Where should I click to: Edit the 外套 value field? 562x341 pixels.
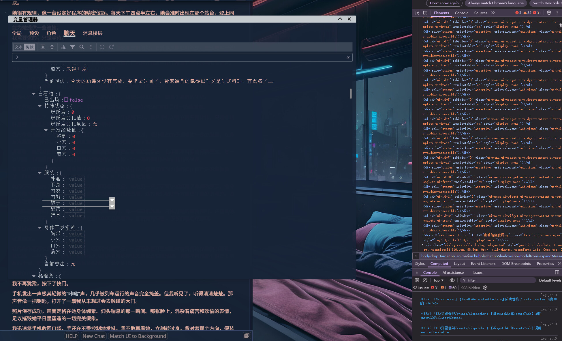(x=75, y=179)
